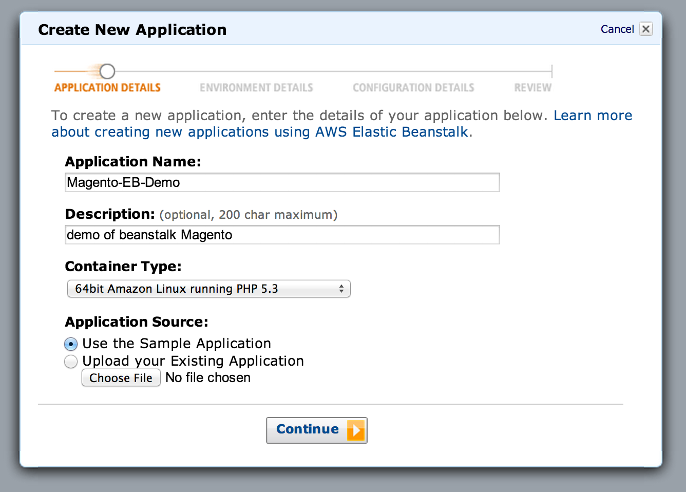Image resolution: width=686 pixels, height=492 pixels.
Task: Go to the Review step
Action: click(533, 88)
